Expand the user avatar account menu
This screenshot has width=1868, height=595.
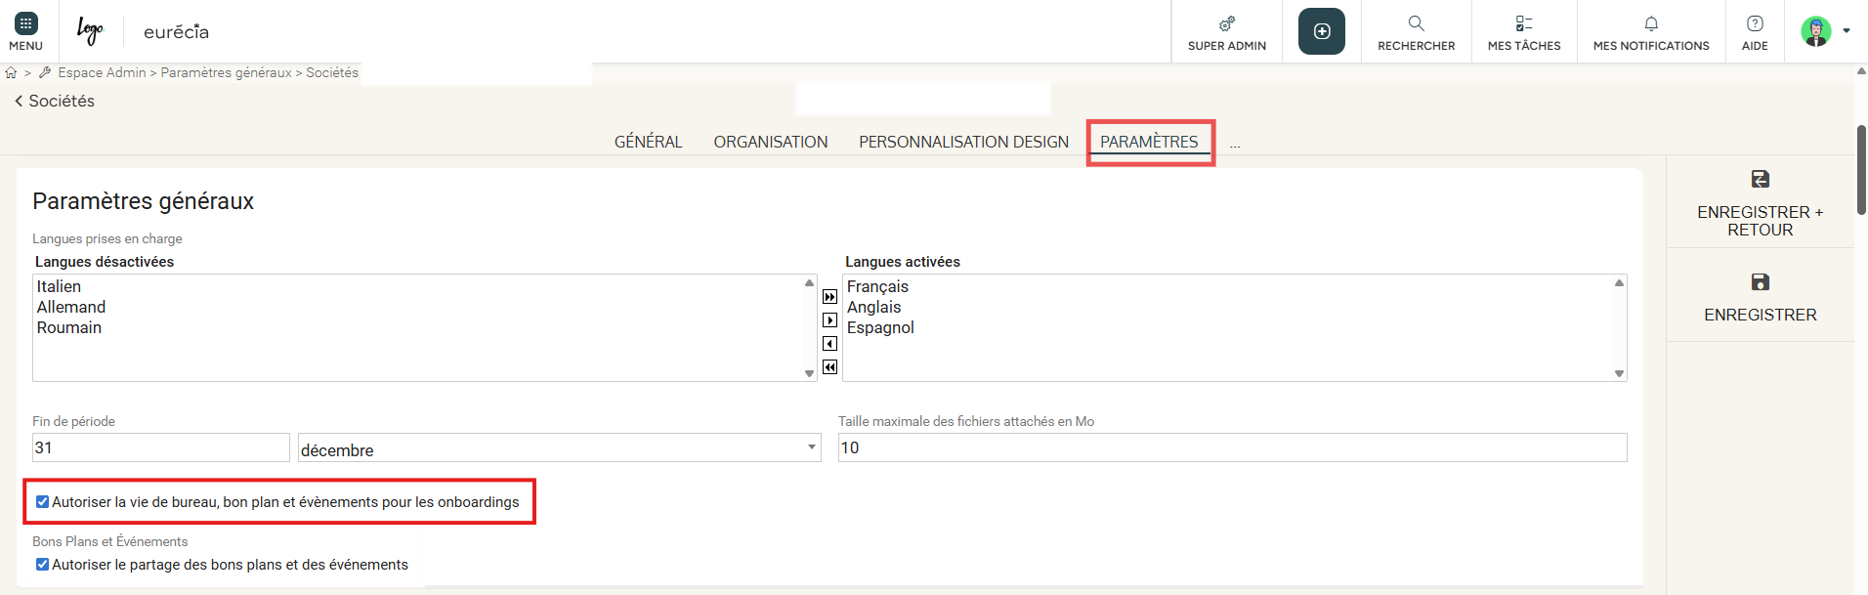tap(1824, 31)
